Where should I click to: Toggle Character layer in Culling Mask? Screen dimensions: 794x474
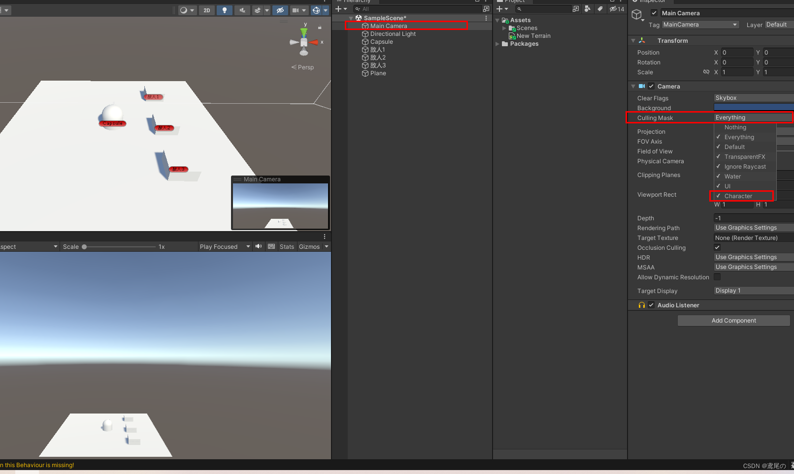pyautogui.click(x=745, y=196)
